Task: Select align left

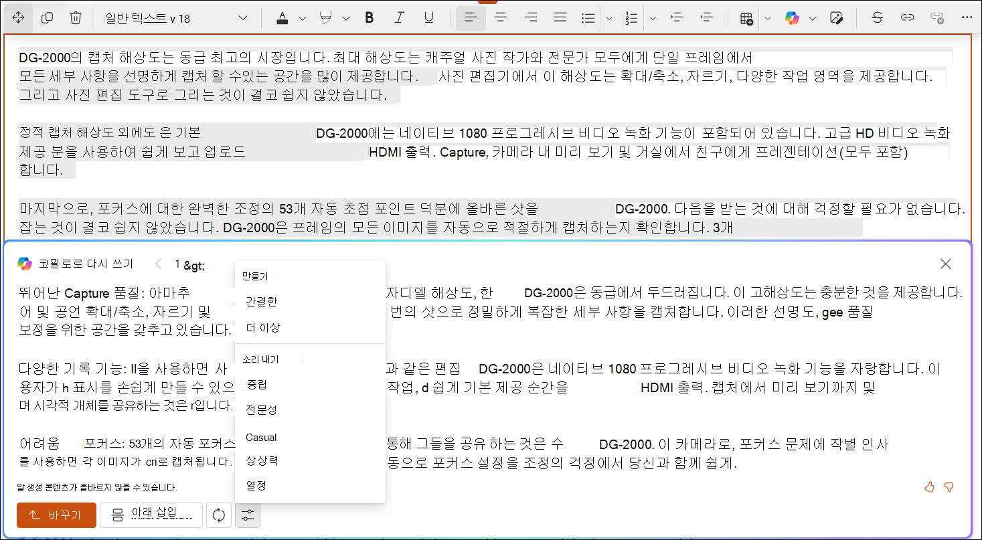Action: (x=471, y=18)
